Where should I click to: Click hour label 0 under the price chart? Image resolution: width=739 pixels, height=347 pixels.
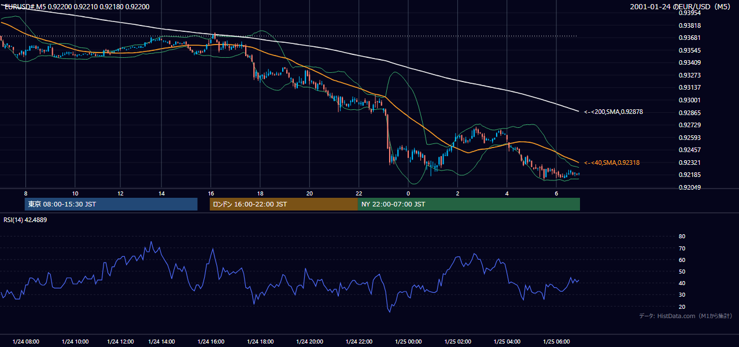pos(408,193)
